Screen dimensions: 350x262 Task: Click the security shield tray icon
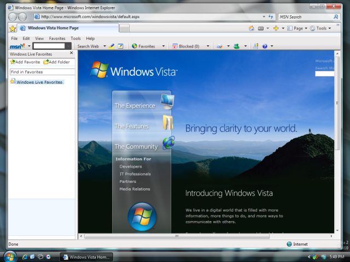click(x=316, y=257)
